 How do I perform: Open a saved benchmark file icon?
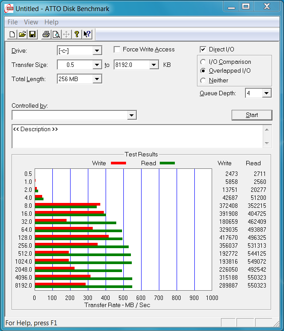(x=23, y=34)
